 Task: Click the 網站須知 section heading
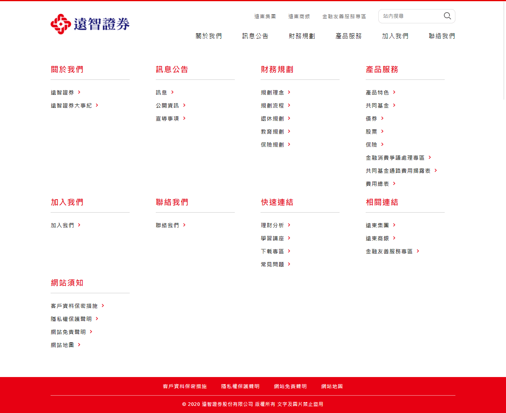67,283
